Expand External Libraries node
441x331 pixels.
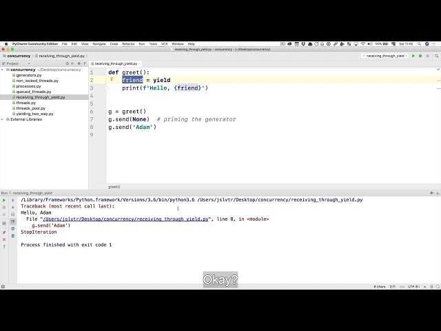point(3,119)
